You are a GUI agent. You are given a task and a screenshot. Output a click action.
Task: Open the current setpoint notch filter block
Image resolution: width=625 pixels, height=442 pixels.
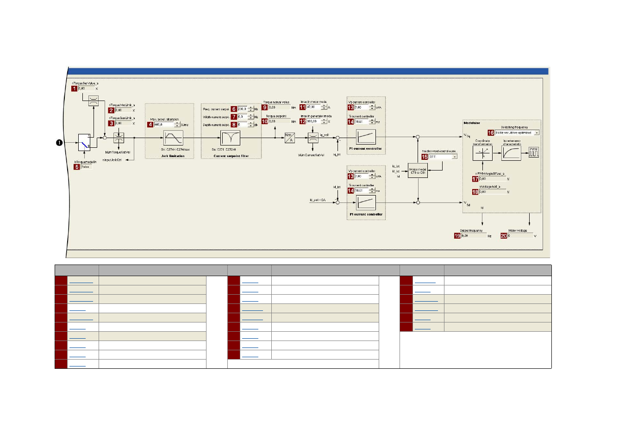(230, 138)
